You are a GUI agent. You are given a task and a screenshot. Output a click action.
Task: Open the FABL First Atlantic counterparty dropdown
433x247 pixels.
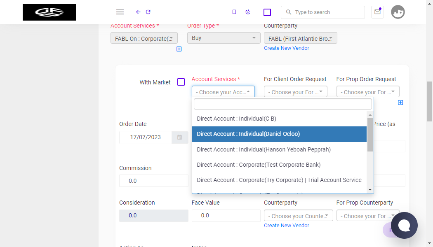301,38
